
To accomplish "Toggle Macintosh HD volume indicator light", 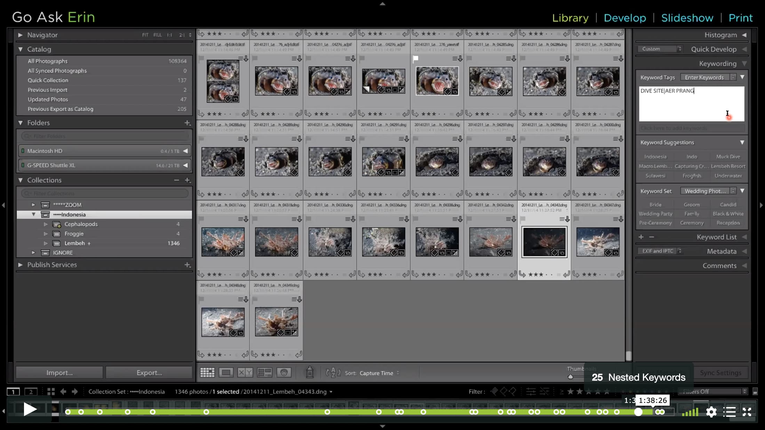I will click(23, 151).
